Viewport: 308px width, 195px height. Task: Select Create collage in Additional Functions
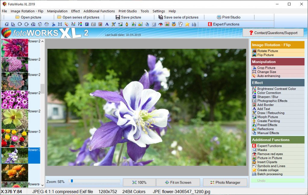[x=266, y=170]
